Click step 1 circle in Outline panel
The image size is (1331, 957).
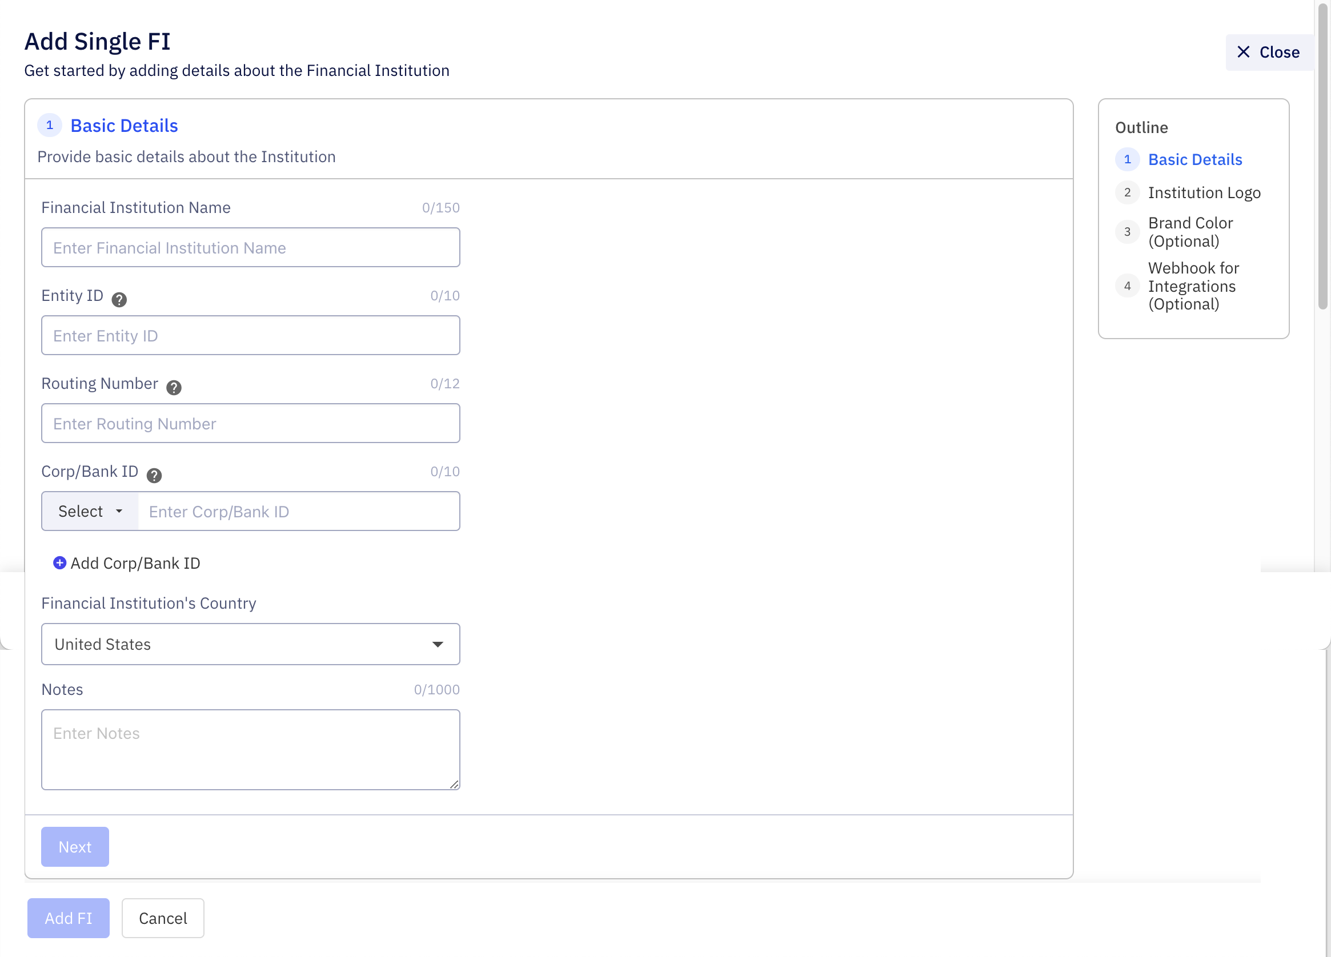(x=1128, y=159)
